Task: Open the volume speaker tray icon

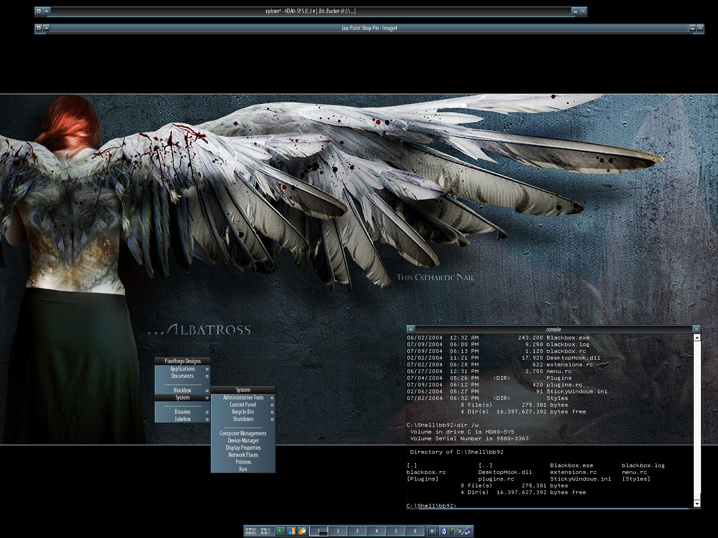Action: point(460,531)
